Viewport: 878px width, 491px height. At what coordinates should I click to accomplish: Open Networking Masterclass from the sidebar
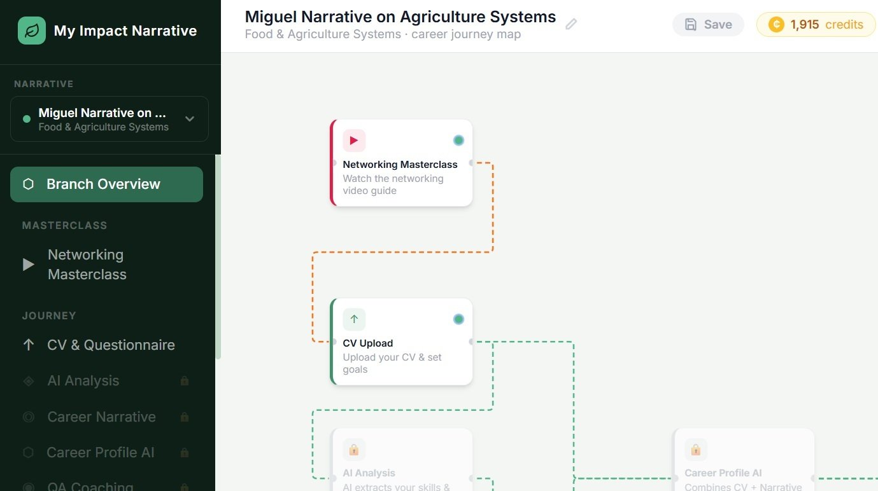[x=87, y=265]
